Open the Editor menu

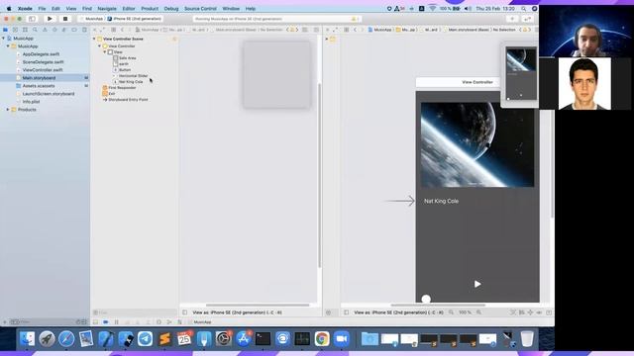[x=129, y=8]
